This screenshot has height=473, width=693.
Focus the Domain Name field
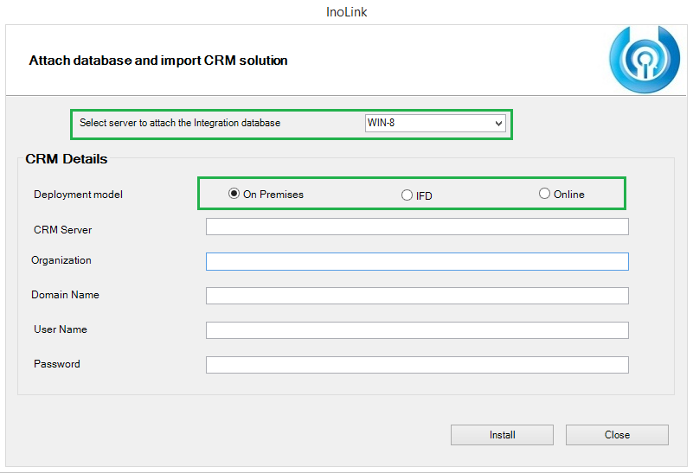pos(417,296)
